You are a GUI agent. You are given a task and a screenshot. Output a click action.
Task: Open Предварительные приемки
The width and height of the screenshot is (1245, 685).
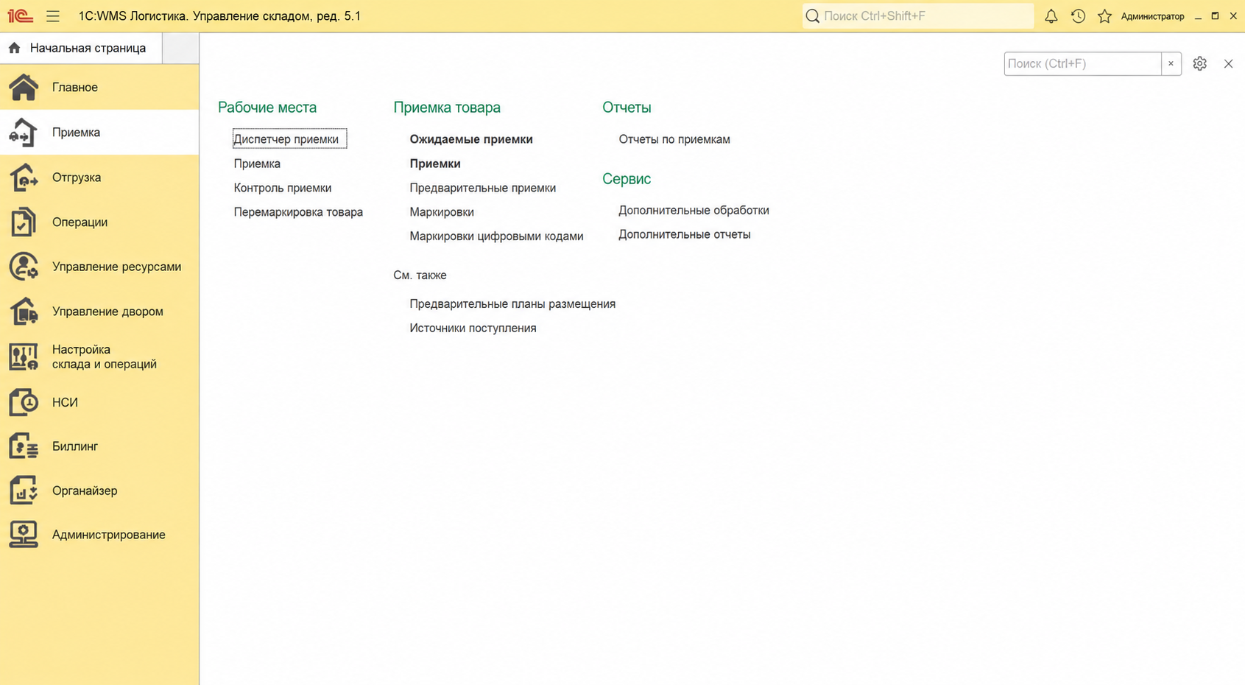point(483,188)
